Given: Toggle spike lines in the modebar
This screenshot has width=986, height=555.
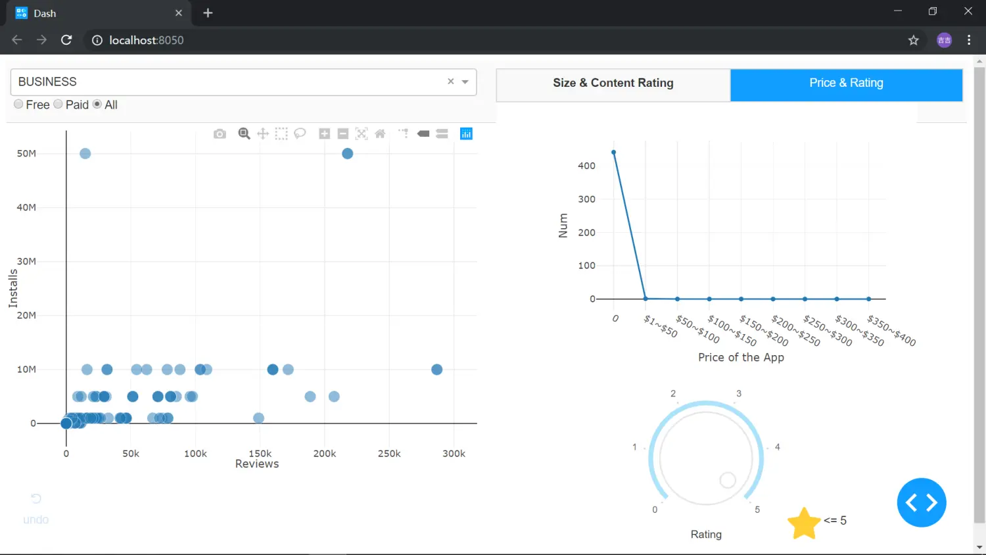Looking at the screenshot, I should [404, 133].
